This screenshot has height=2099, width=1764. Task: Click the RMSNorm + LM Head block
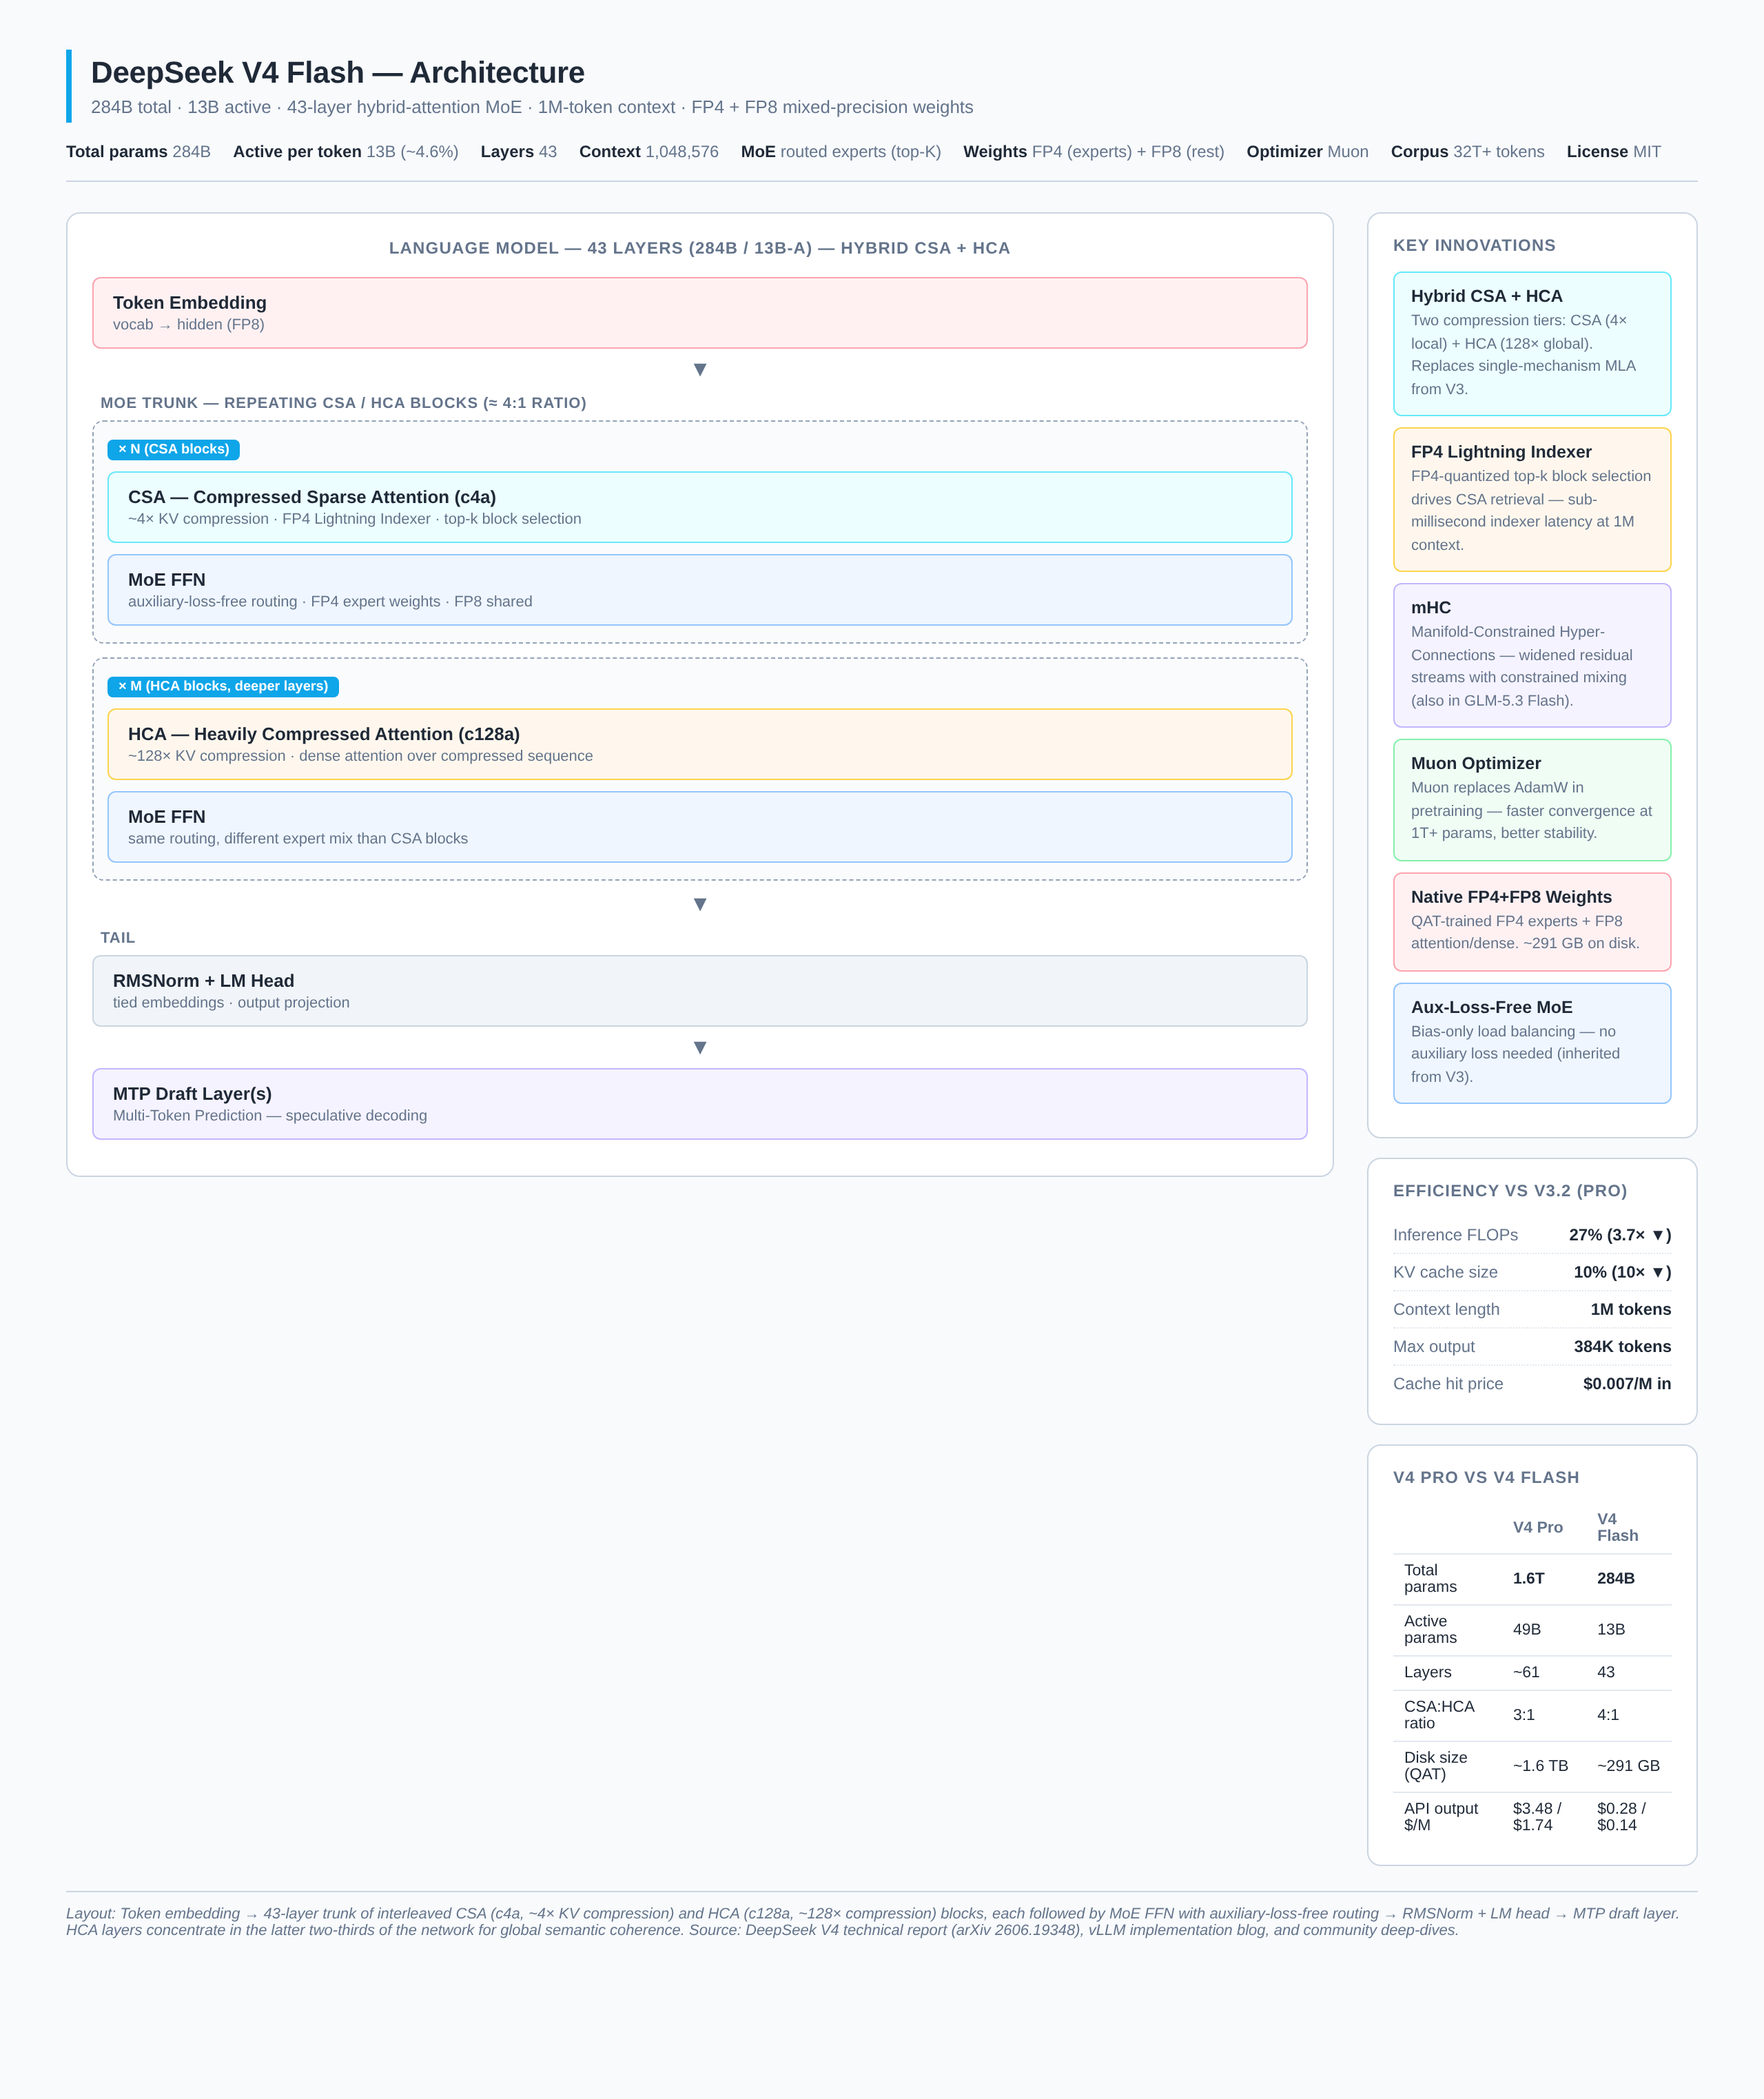point(699,991)
